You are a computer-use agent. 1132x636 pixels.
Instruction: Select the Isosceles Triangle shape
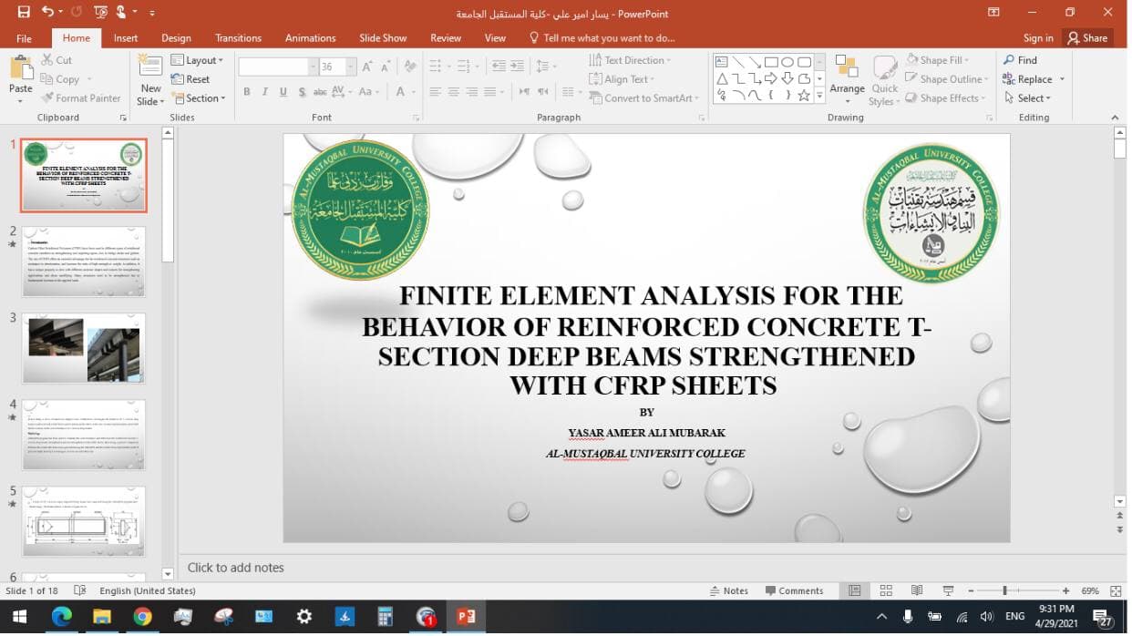(x=722, y=78)
